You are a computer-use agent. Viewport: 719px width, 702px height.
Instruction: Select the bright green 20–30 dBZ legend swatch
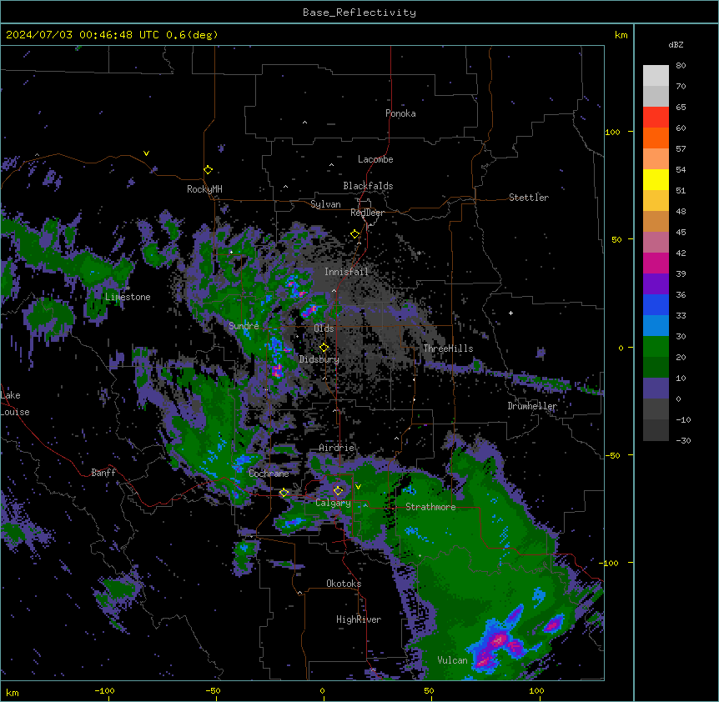[656, 347]
